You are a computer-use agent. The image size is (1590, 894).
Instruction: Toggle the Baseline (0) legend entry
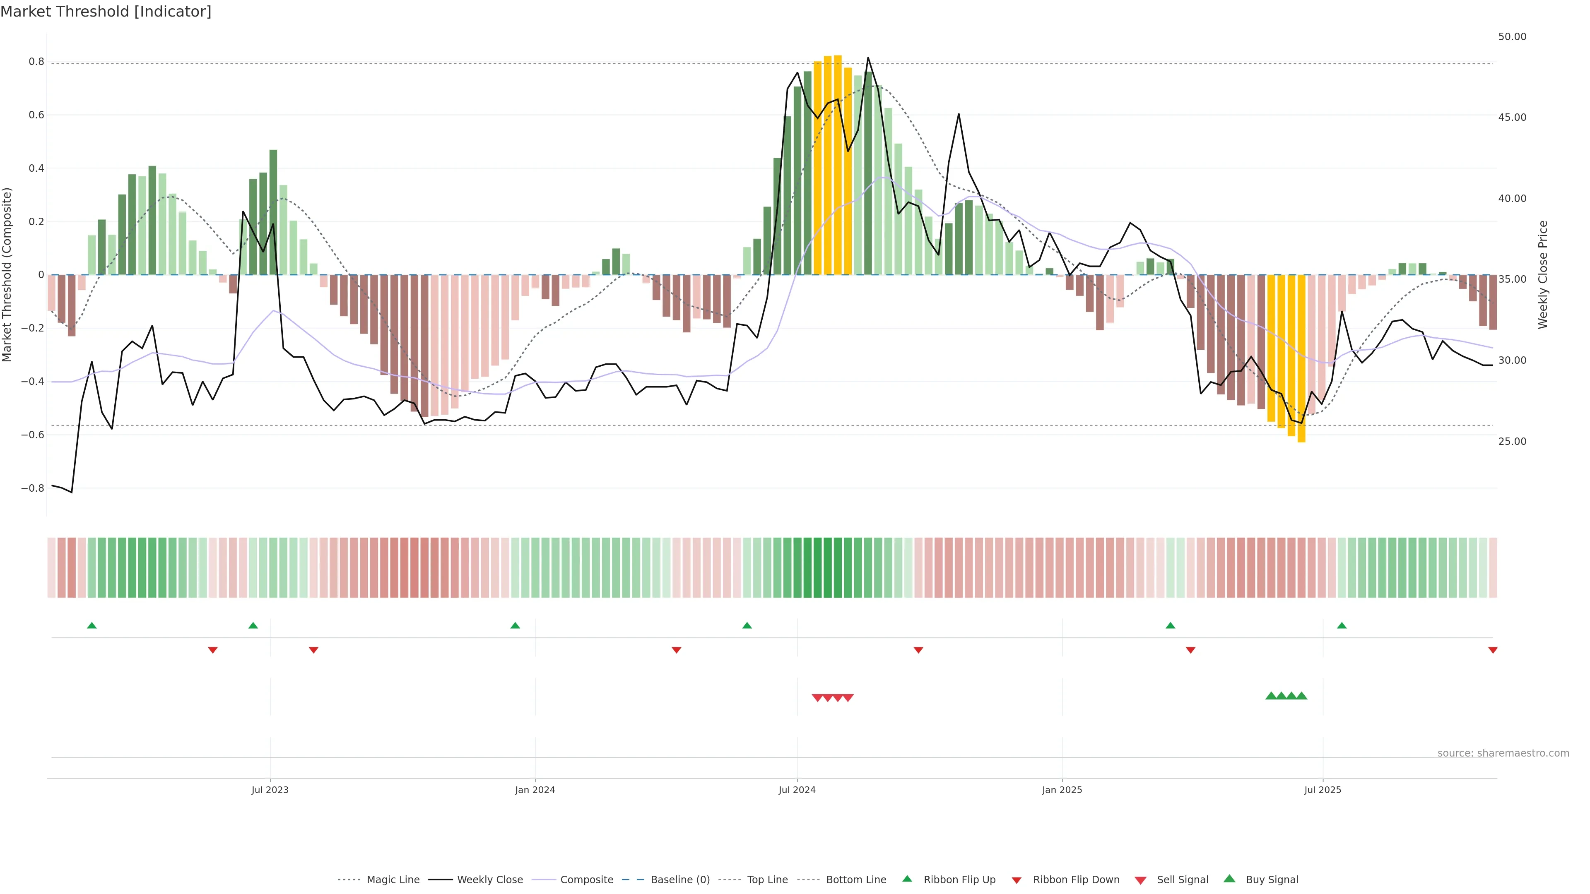[679, 880]
